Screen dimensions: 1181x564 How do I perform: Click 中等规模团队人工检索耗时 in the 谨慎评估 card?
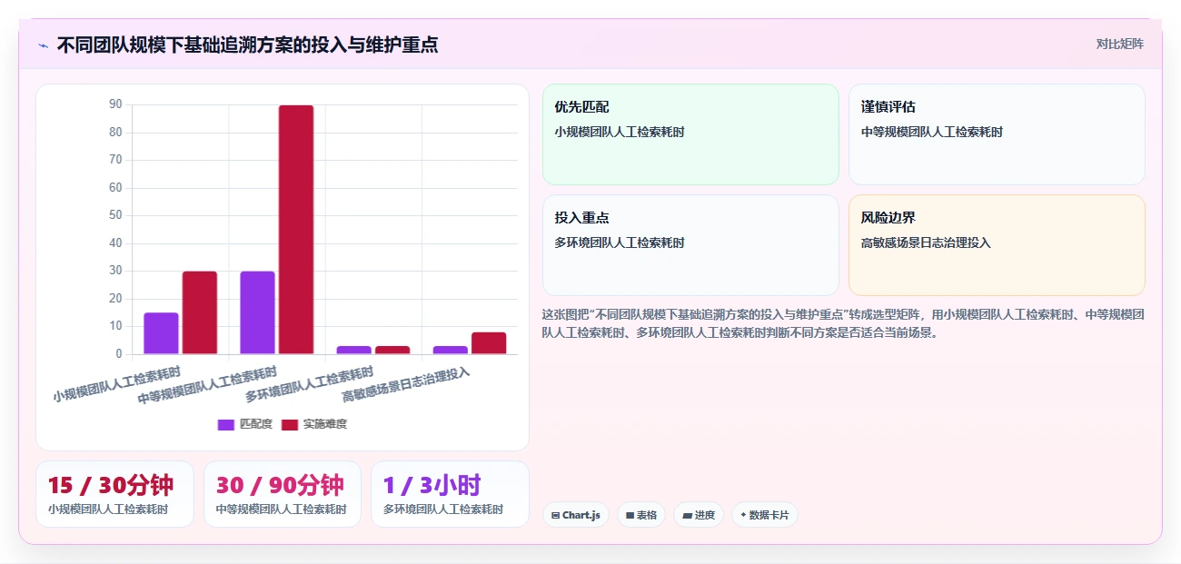tap(932, 132)
